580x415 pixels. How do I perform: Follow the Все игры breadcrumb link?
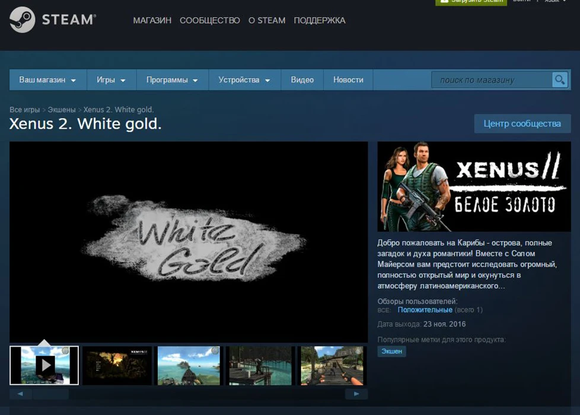[24, 110]
